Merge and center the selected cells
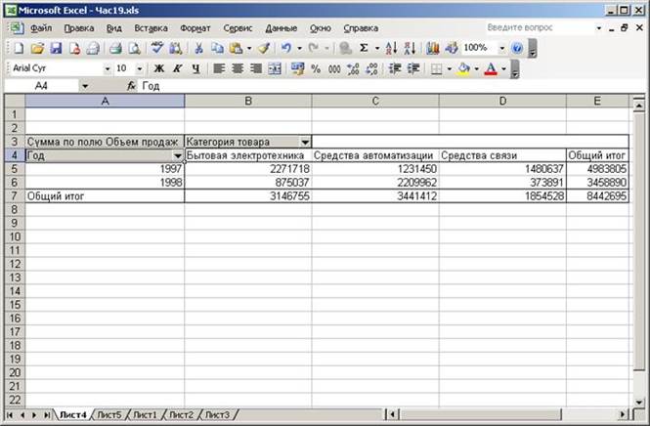The image size is (650, 426). coord(275,68)
